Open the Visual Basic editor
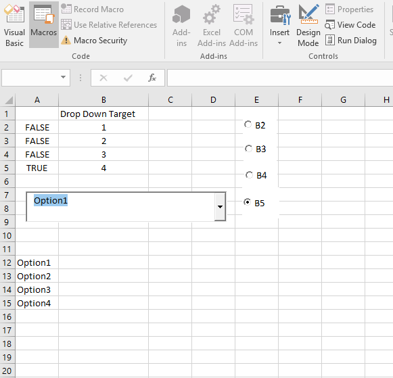 click(14, 25)
